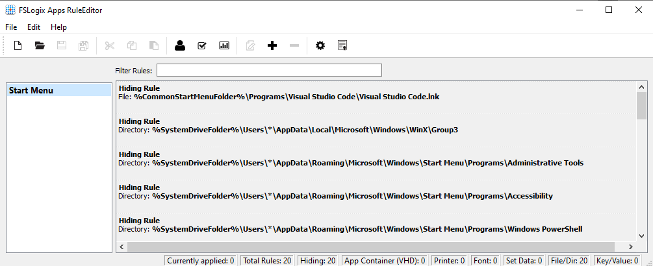Open the status chart icon
Viewport: 653px width, 266px height.
[224, 45]
